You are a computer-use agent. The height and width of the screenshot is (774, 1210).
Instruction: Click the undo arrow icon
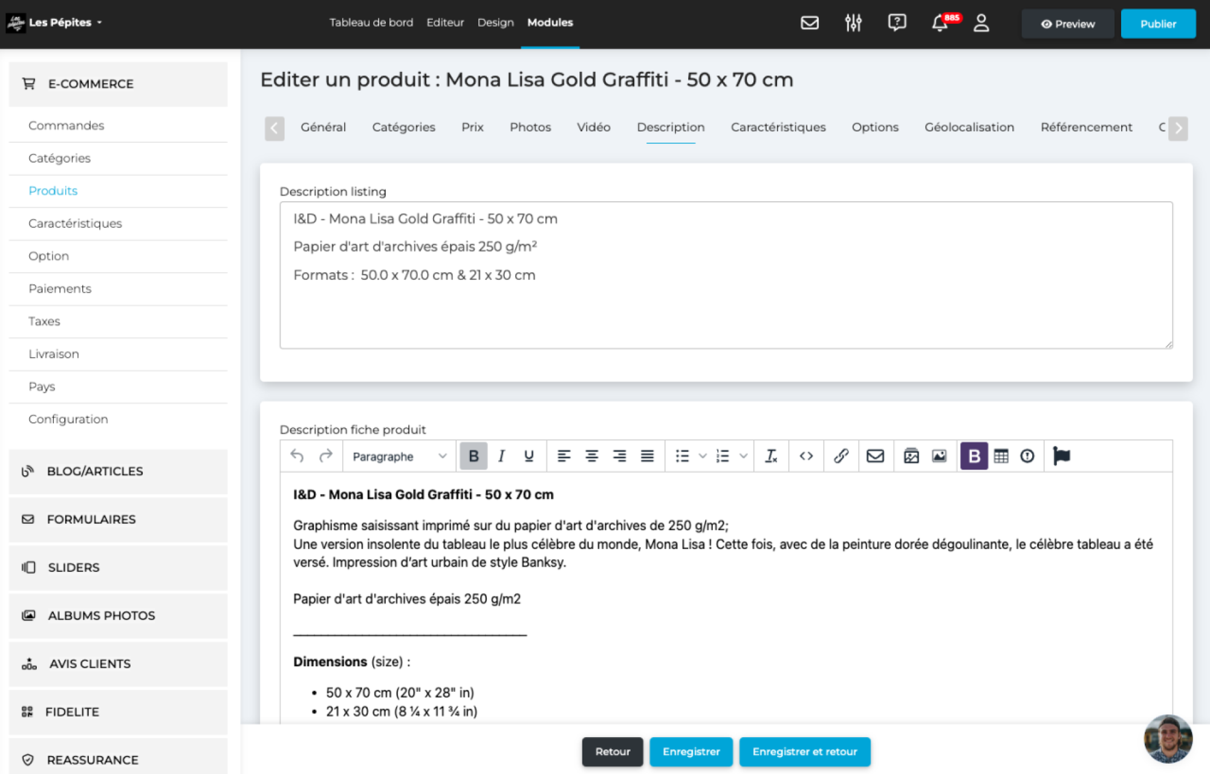click(x=297, y=456)
